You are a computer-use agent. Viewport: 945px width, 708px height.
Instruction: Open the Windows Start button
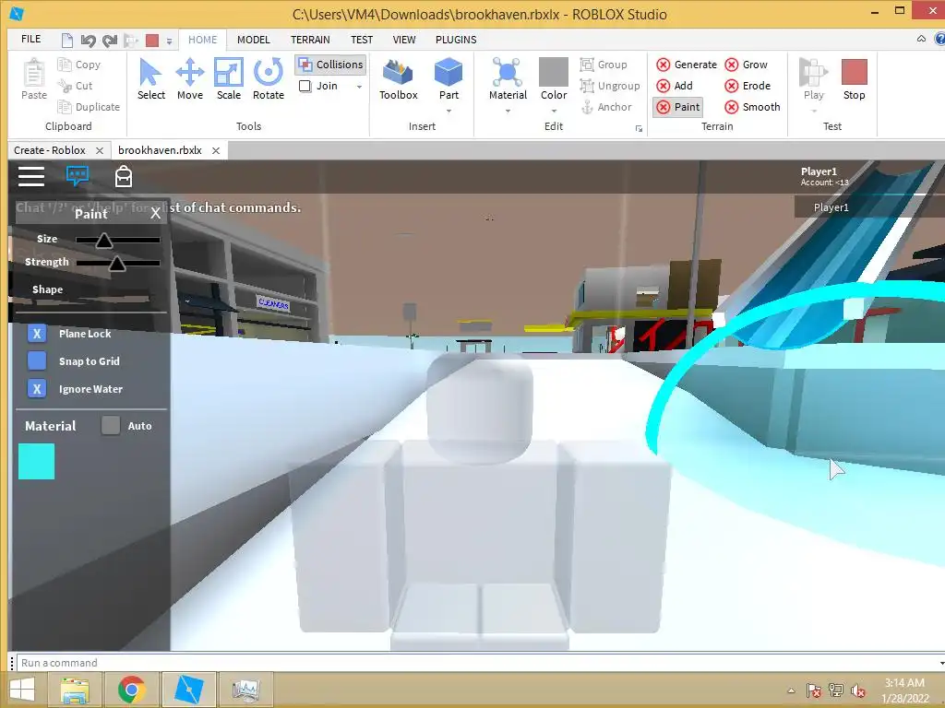[22, 690]
